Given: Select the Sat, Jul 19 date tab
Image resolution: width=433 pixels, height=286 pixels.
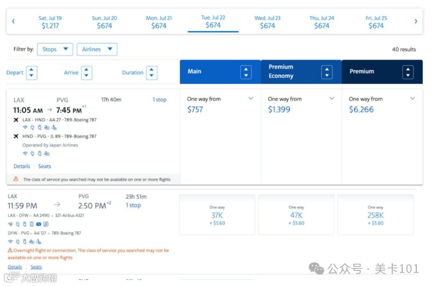Looking at the screenshot, I should tap(50, 22).
